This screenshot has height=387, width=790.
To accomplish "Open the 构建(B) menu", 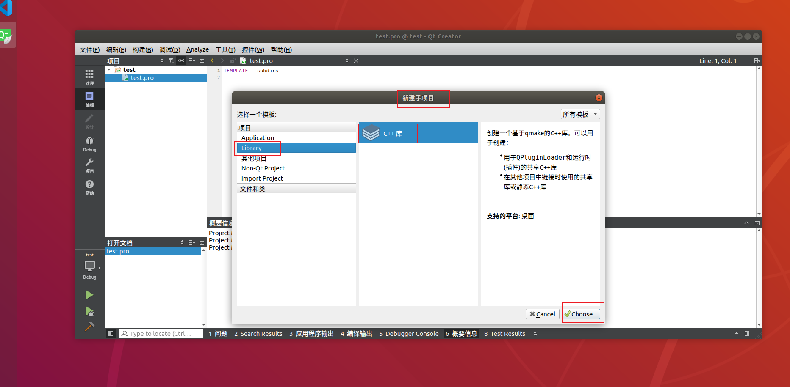I will point(143,49).
